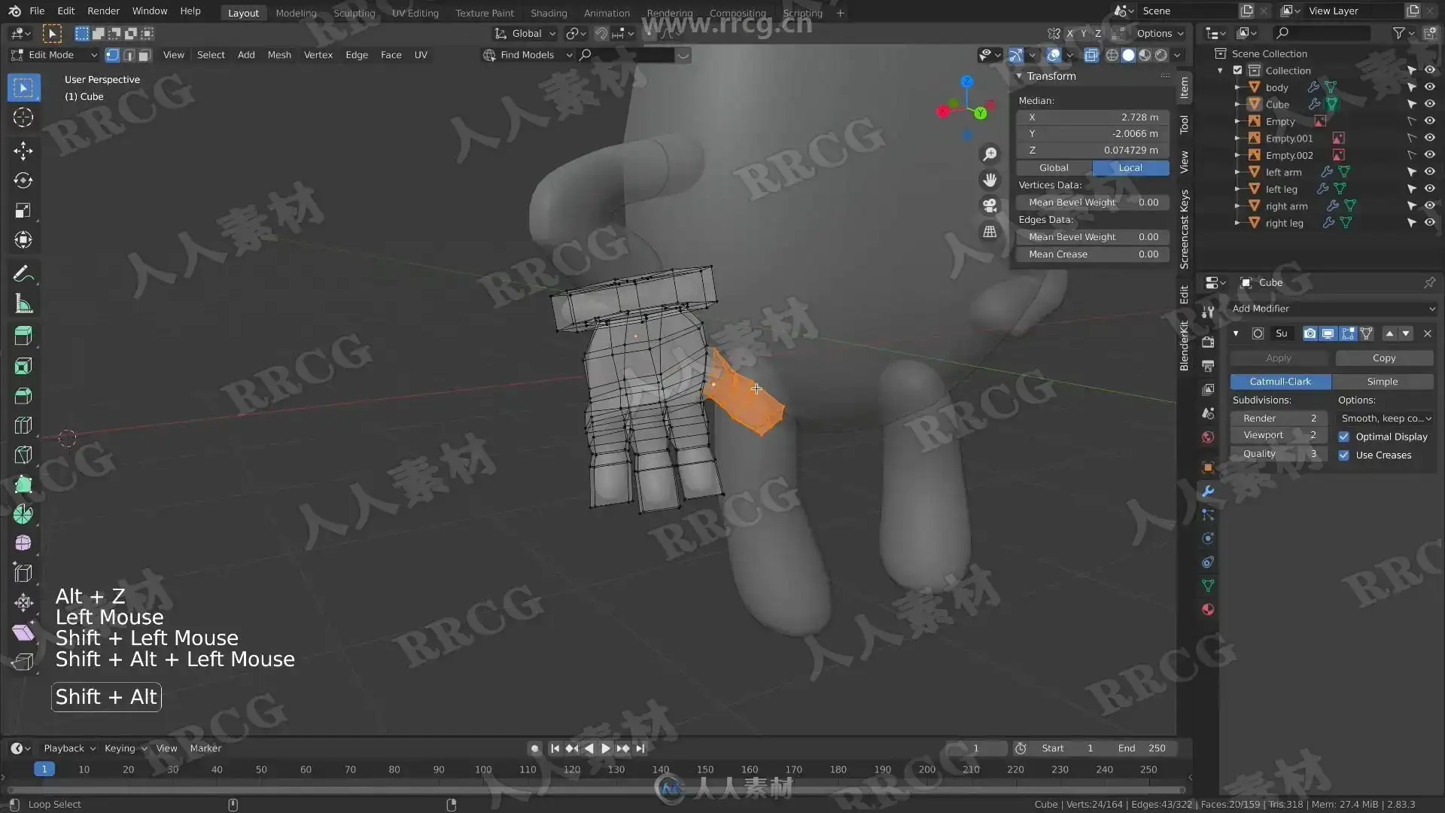Toggle camera view icon in viewport

[990, 206]
